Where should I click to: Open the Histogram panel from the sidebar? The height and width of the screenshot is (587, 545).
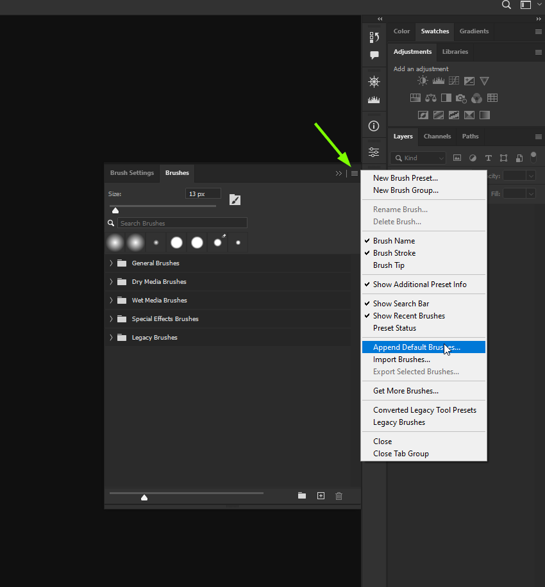click(374, 100)
